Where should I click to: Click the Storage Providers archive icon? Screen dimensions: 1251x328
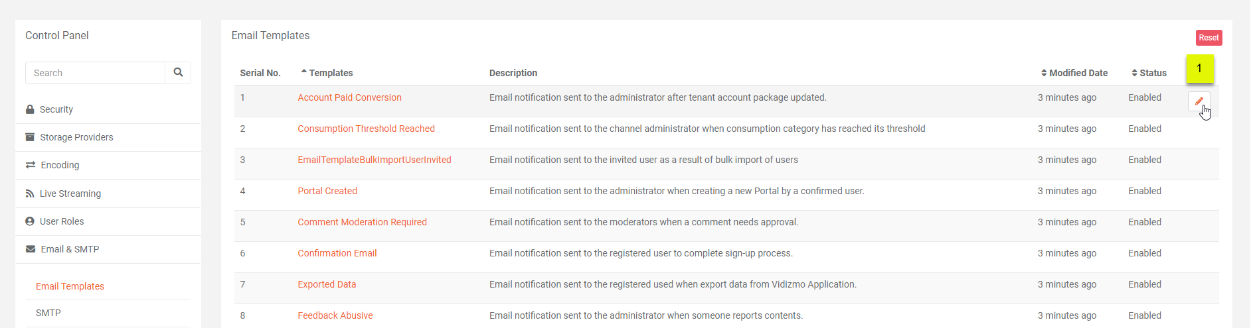(30, 137)
